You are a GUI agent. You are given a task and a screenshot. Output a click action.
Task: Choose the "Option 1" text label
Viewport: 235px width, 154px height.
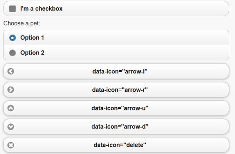click(32, 37)
